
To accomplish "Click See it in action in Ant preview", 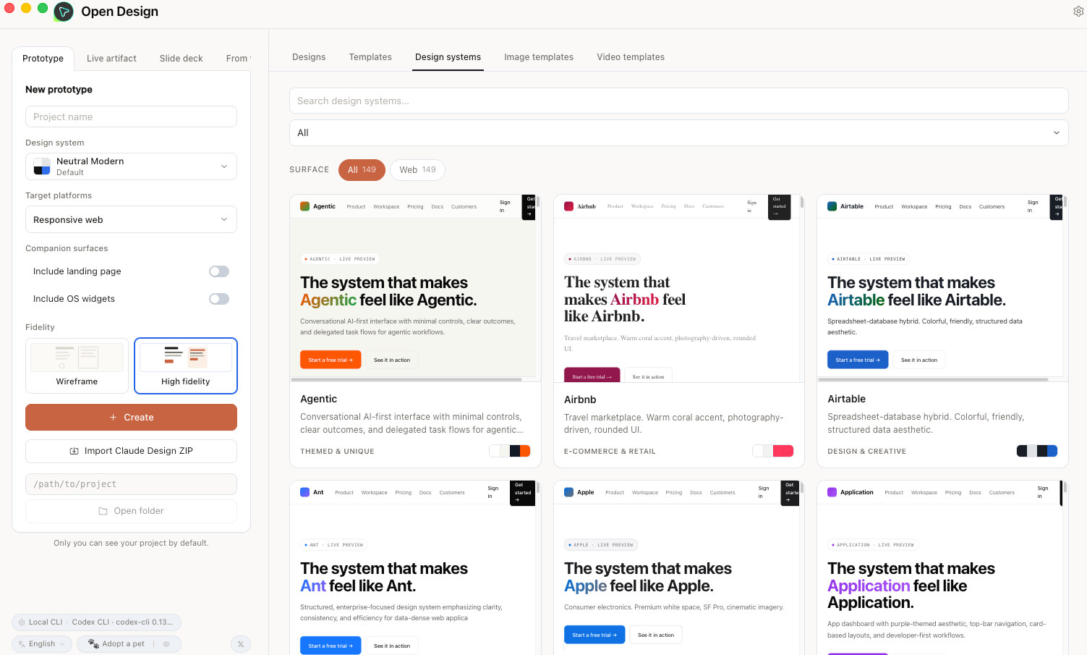I will coord(392,646).
